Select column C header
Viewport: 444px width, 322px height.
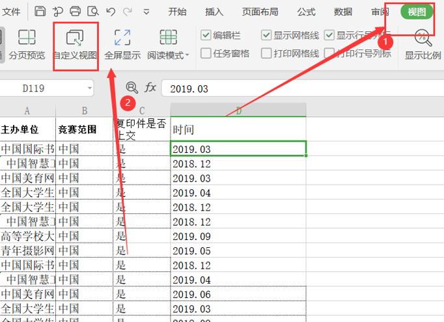(x=142, y=111)
